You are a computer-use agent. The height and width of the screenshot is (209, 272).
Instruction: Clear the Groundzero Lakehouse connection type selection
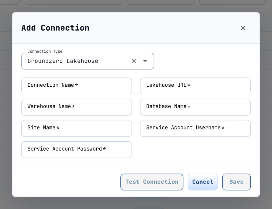coord(134,61)
